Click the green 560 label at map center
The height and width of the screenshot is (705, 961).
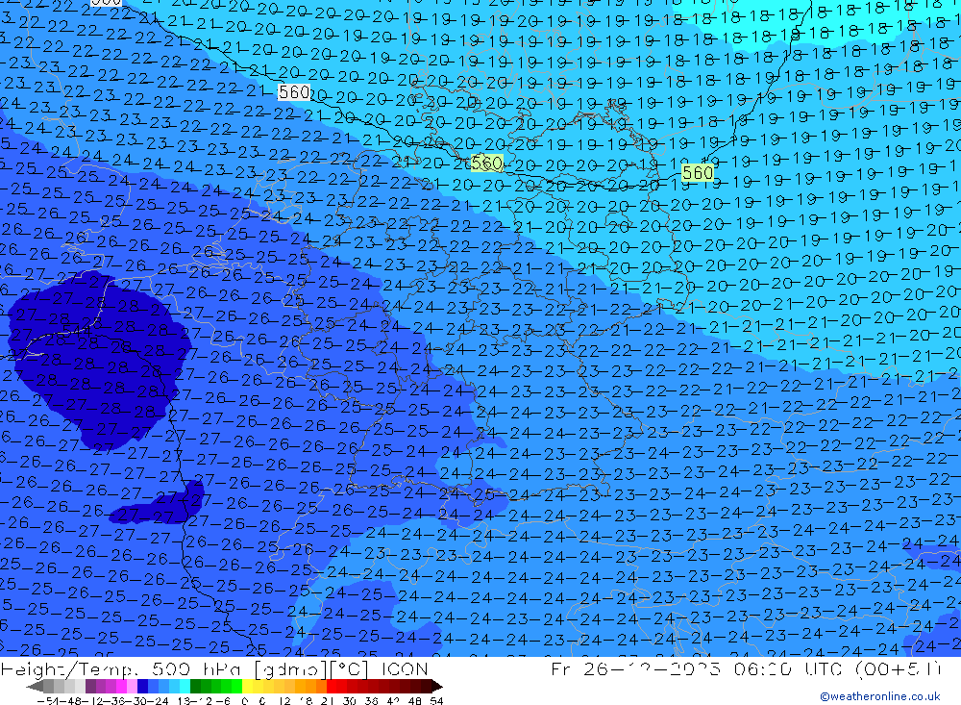(x=486, y=163)
